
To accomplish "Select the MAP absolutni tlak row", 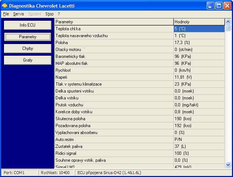I will (140, 63).
